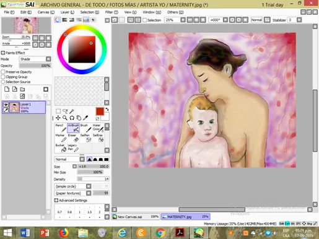
Task: Toggle the Selection checkbox in toolbar
Action: click(145, 20)
